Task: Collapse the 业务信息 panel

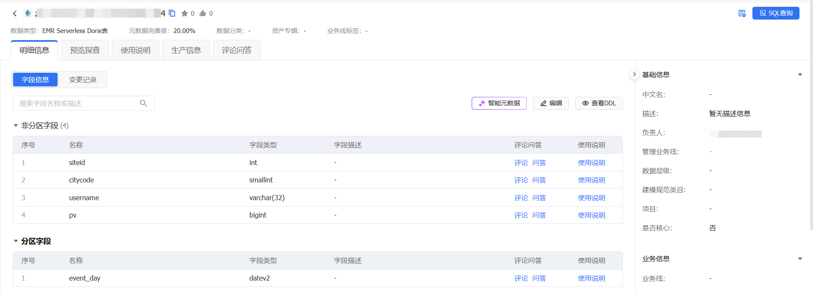Action: click(800, 259)
